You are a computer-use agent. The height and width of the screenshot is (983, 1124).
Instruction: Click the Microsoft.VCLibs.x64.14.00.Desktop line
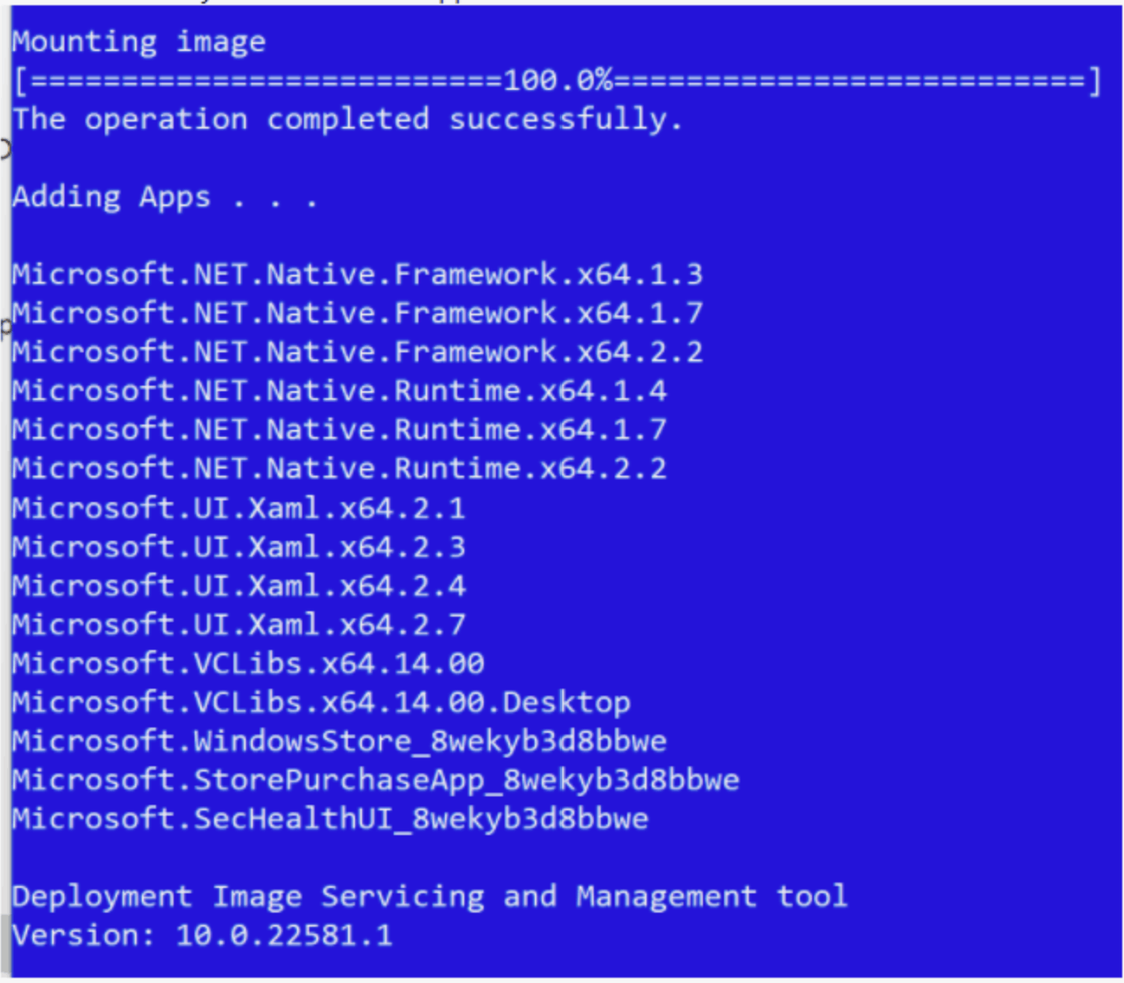[322, 702]
